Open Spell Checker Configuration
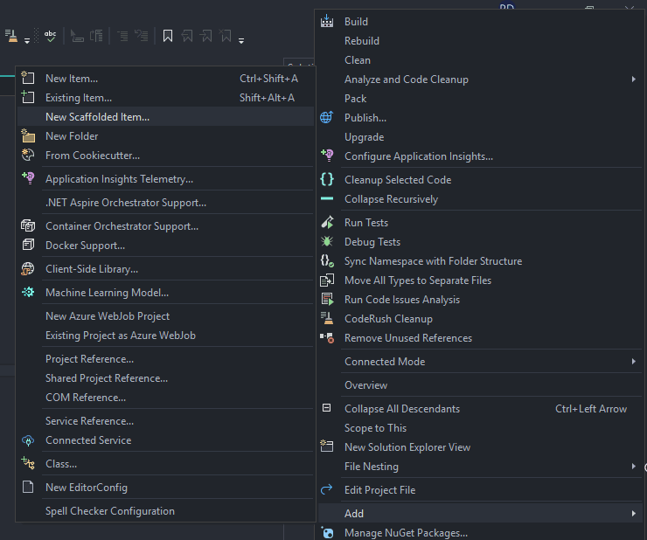This screenshot has height=540, width=647. point(109,511)
